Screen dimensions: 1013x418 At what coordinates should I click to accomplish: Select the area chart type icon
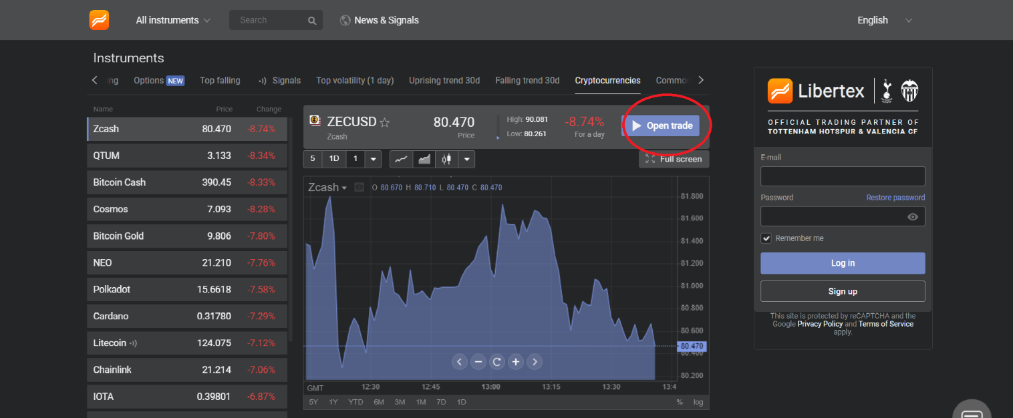(x=424, y=159)
